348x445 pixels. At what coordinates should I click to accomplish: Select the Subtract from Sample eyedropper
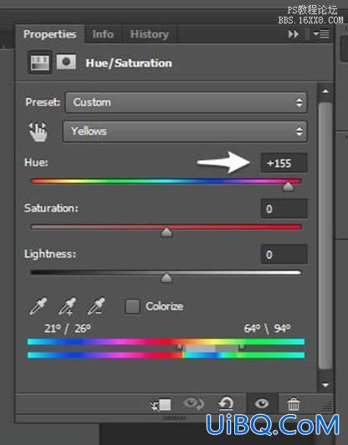96,306
